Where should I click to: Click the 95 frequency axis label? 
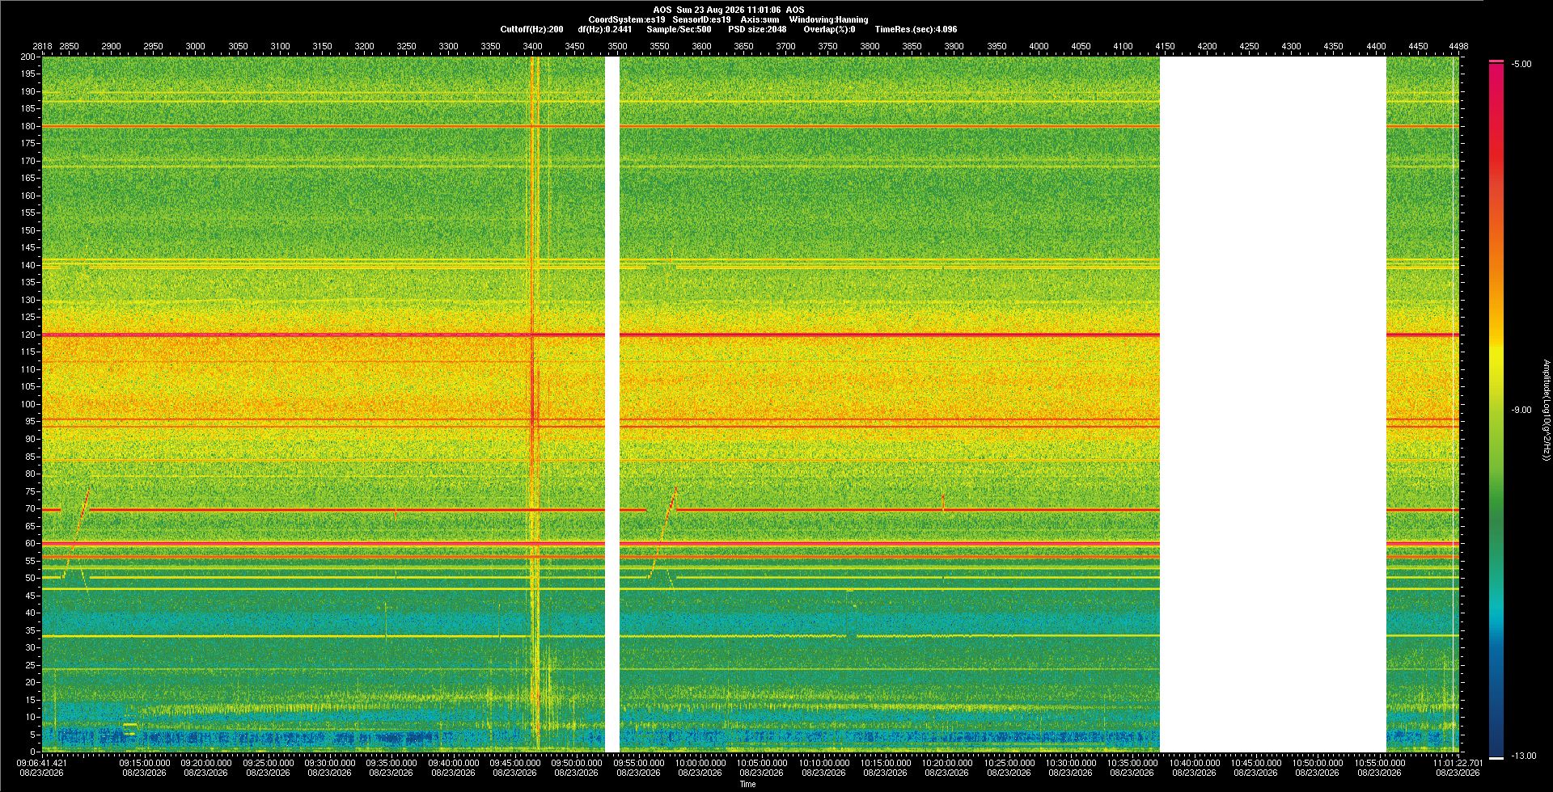point(31,421)
